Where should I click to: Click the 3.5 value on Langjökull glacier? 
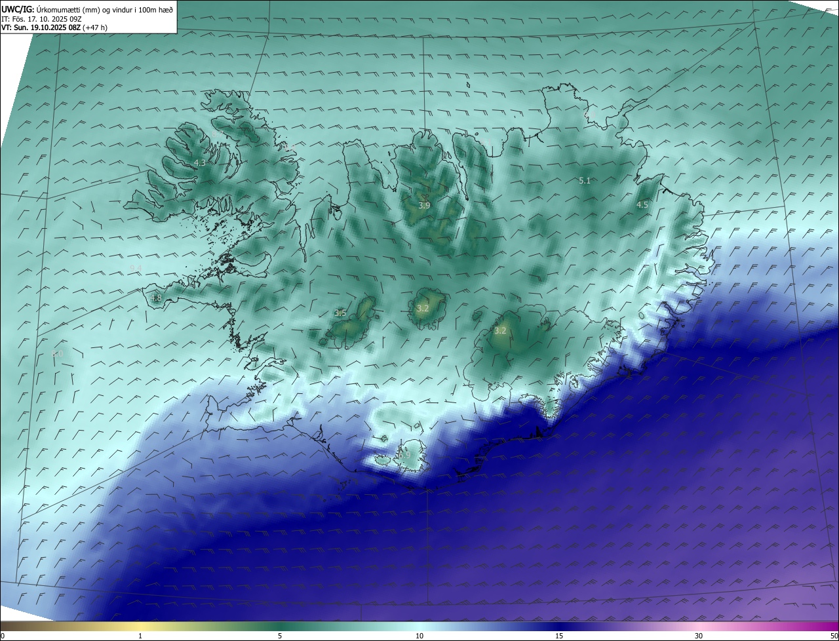[340, 313]
